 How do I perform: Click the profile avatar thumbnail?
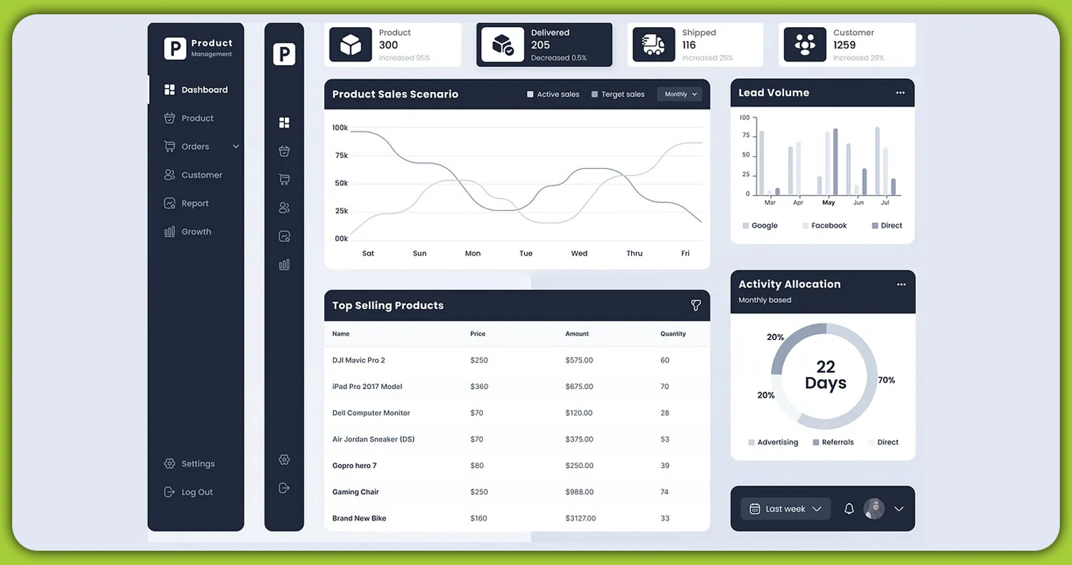pyautogui.click(x=873, y=509)
